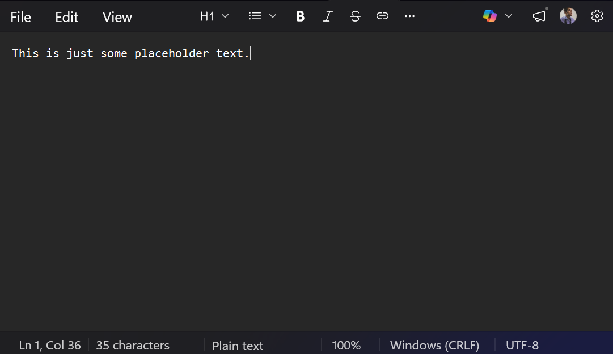Open the View menu

[117, 17]
